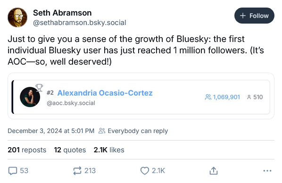Click the Everybody can reply people icon
The height and width of the screenshot is (183, 282).
point(102,131)
